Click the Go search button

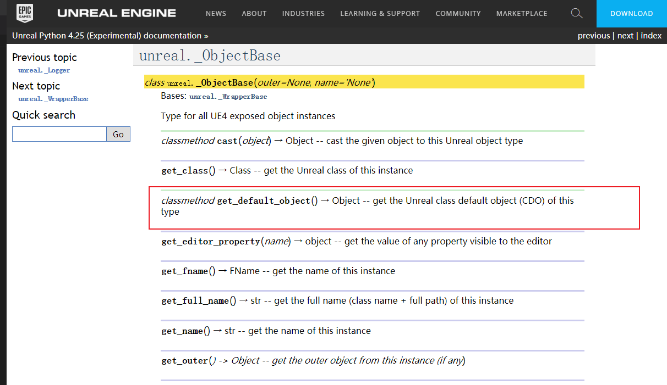point(118,134)
